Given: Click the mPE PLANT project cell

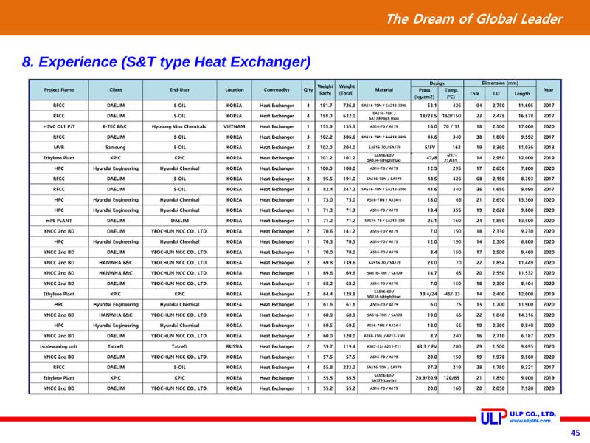Looking at the screenshot, I should [x=59, y=221].
